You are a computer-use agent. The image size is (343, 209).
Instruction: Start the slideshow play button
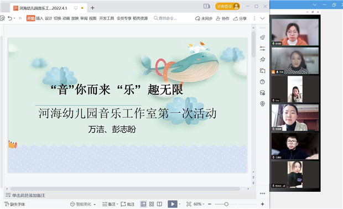[x=173, y=204]
